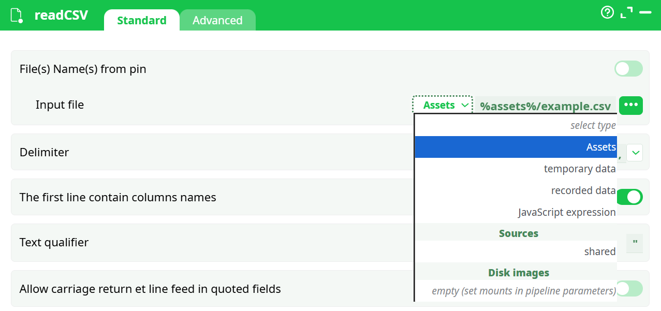Select the Standard tab
The width and height of the screenshot is (661, 311).
141,20
